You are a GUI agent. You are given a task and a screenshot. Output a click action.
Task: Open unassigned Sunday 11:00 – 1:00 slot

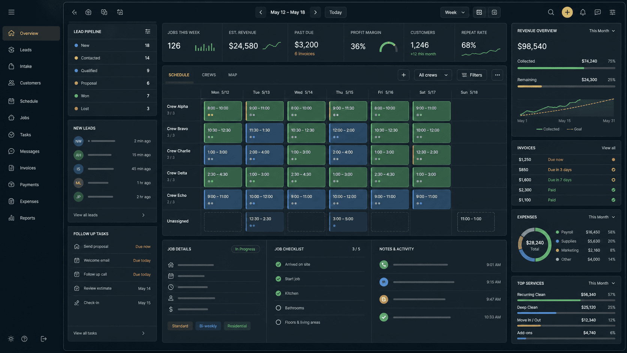pos(476,222)
